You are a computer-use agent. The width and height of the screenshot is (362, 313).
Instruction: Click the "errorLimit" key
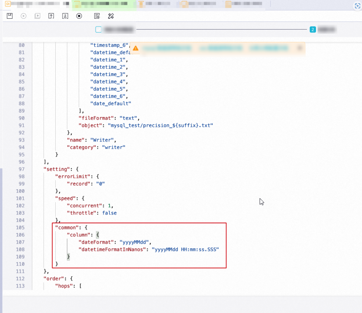[73, 177]
